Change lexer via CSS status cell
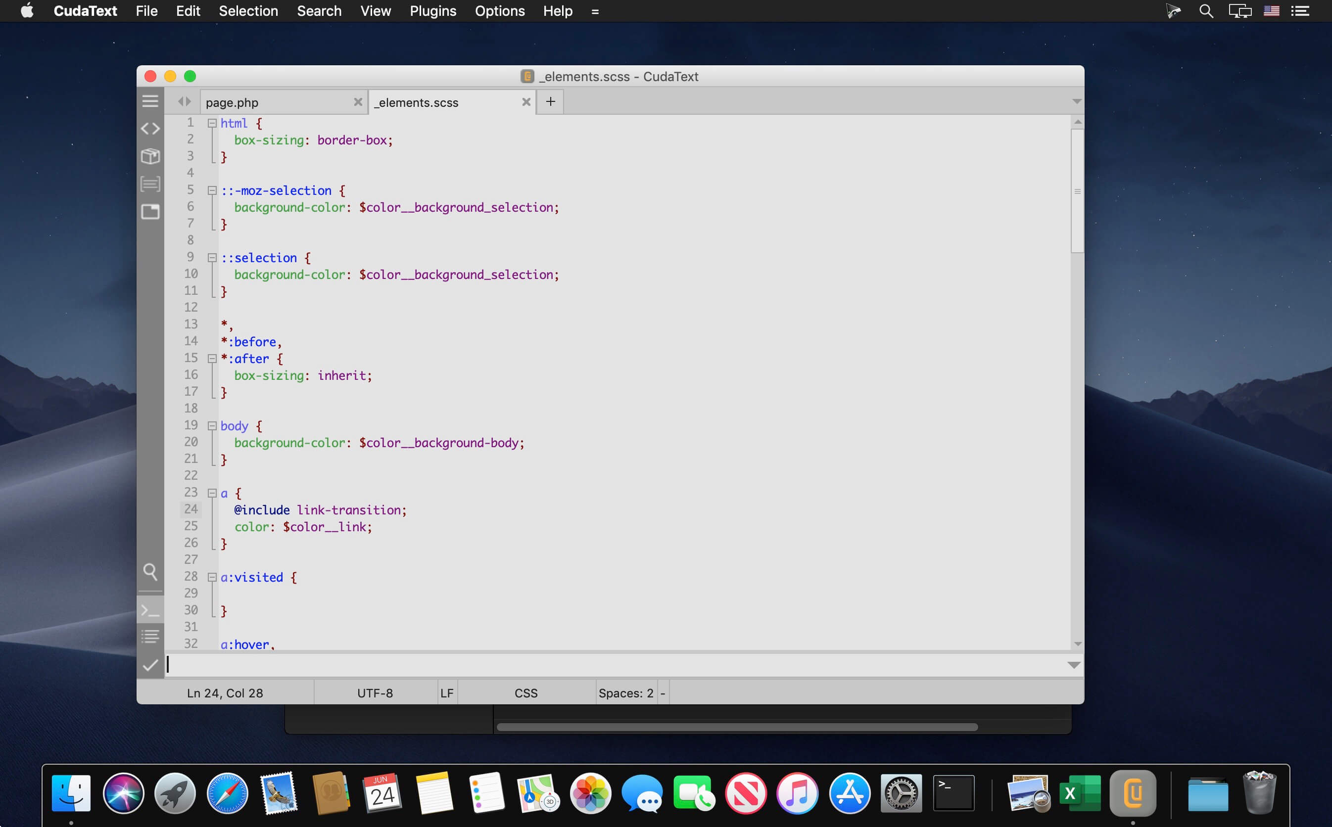Image resolution: width=1332 pixels, height=827 pixels. (526, 693)
